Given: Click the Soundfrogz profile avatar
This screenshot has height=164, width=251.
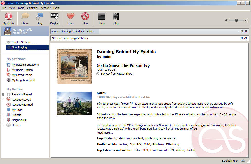Looking at the screenshot, I should point(7,31).
